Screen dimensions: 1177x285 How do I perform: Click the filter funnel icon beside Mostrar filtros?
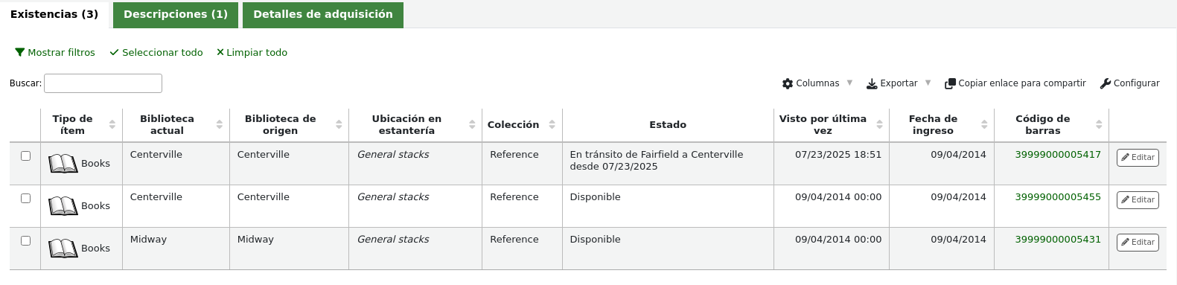pos(20,53)
